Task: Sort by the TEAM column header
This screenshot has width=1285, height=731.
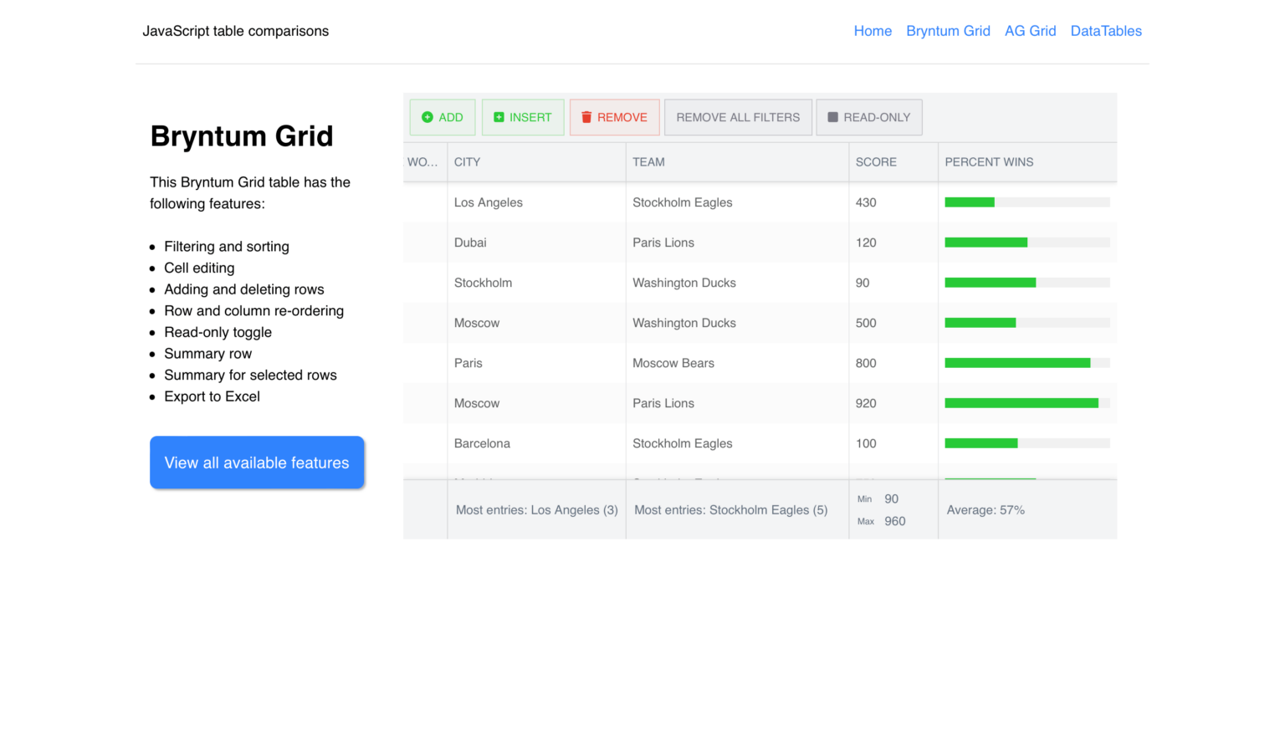Action: [x=648, y=162]
